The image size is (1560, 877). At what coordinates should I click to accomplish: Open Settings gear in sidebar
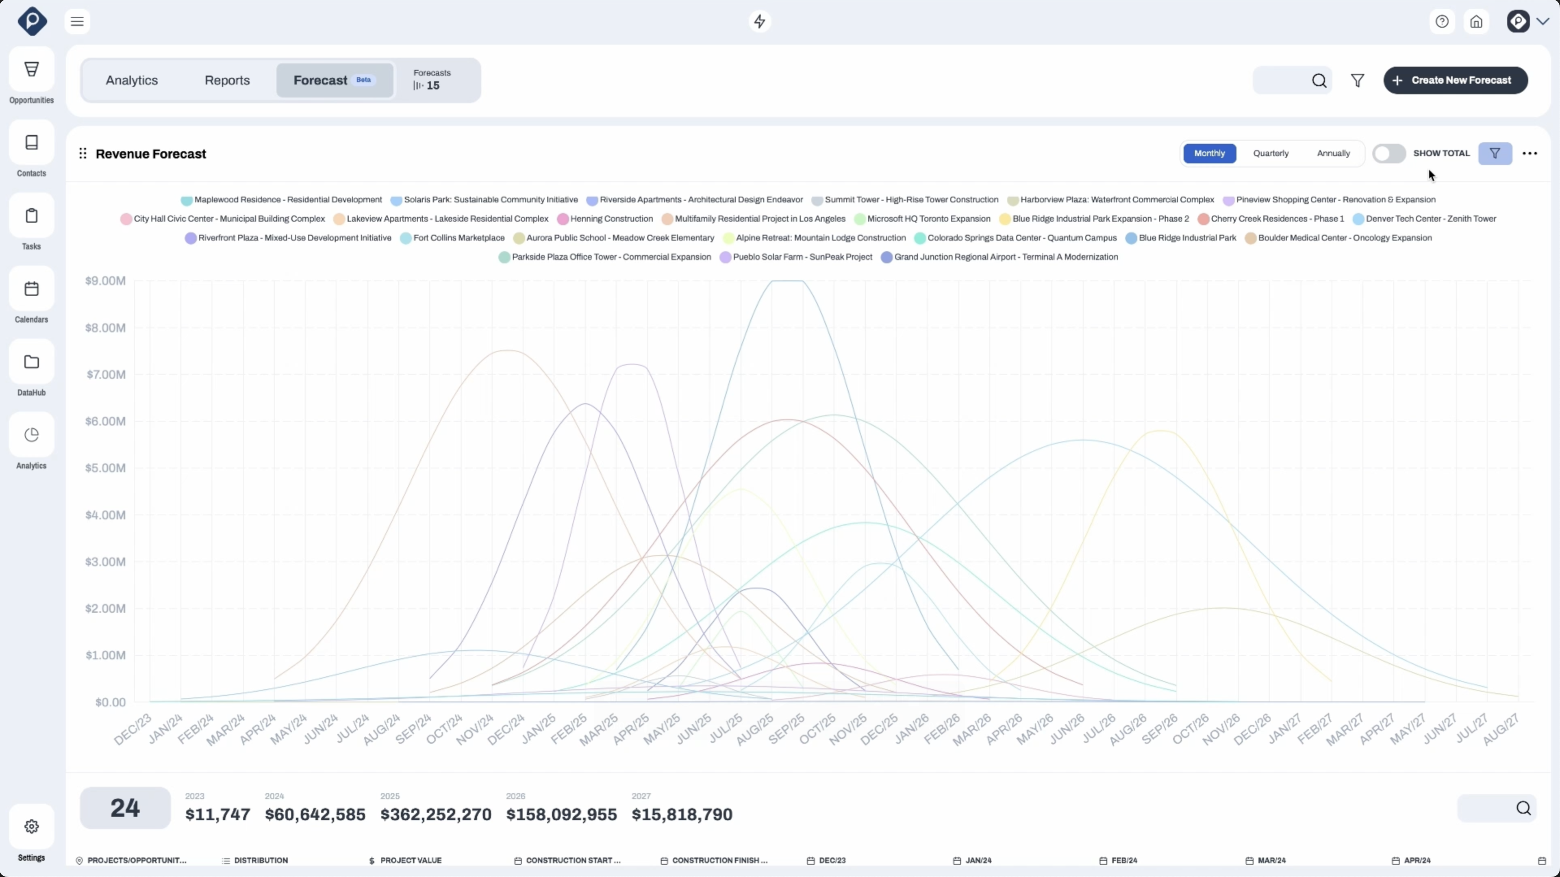click(31, 826)
